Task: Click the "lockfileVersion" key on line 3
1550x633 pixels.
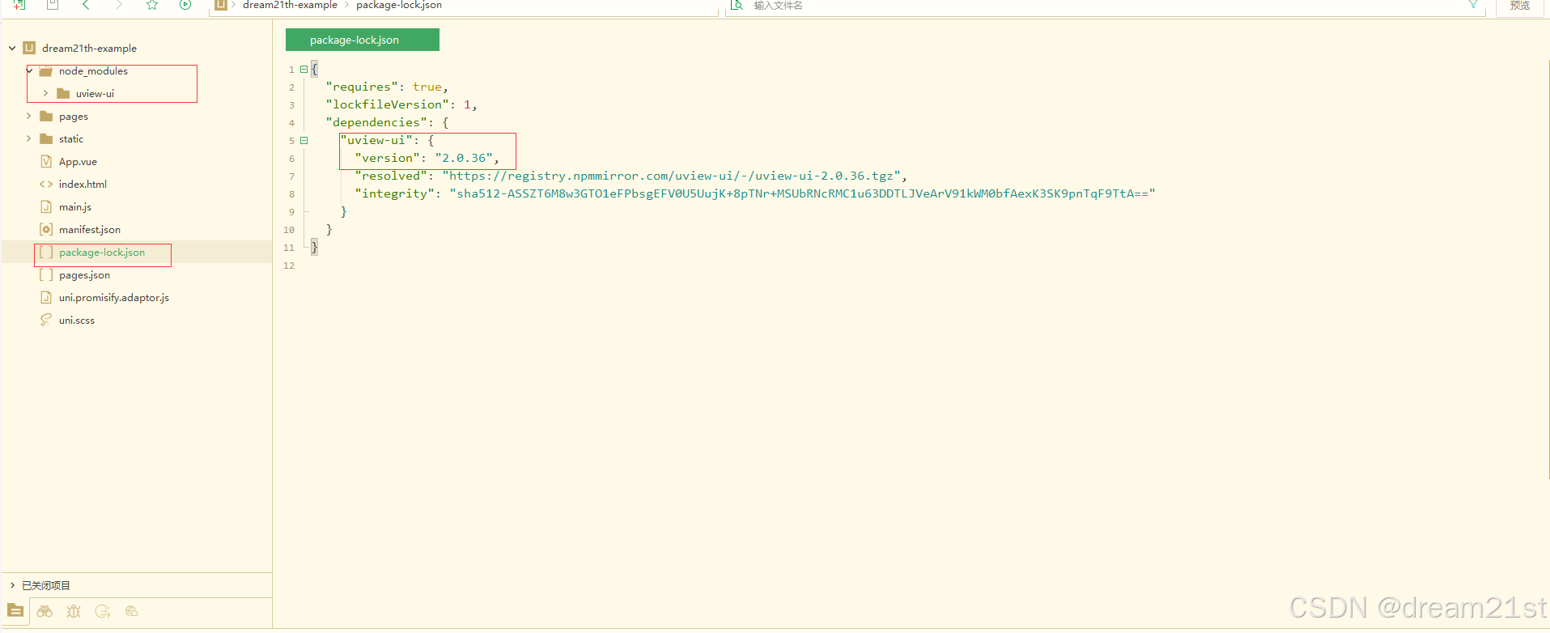Action: coord(388,104)
